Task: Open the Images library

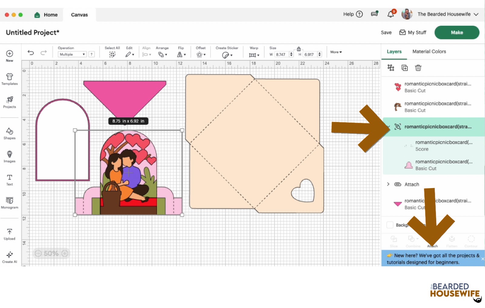Action: [x=9, y=156]
